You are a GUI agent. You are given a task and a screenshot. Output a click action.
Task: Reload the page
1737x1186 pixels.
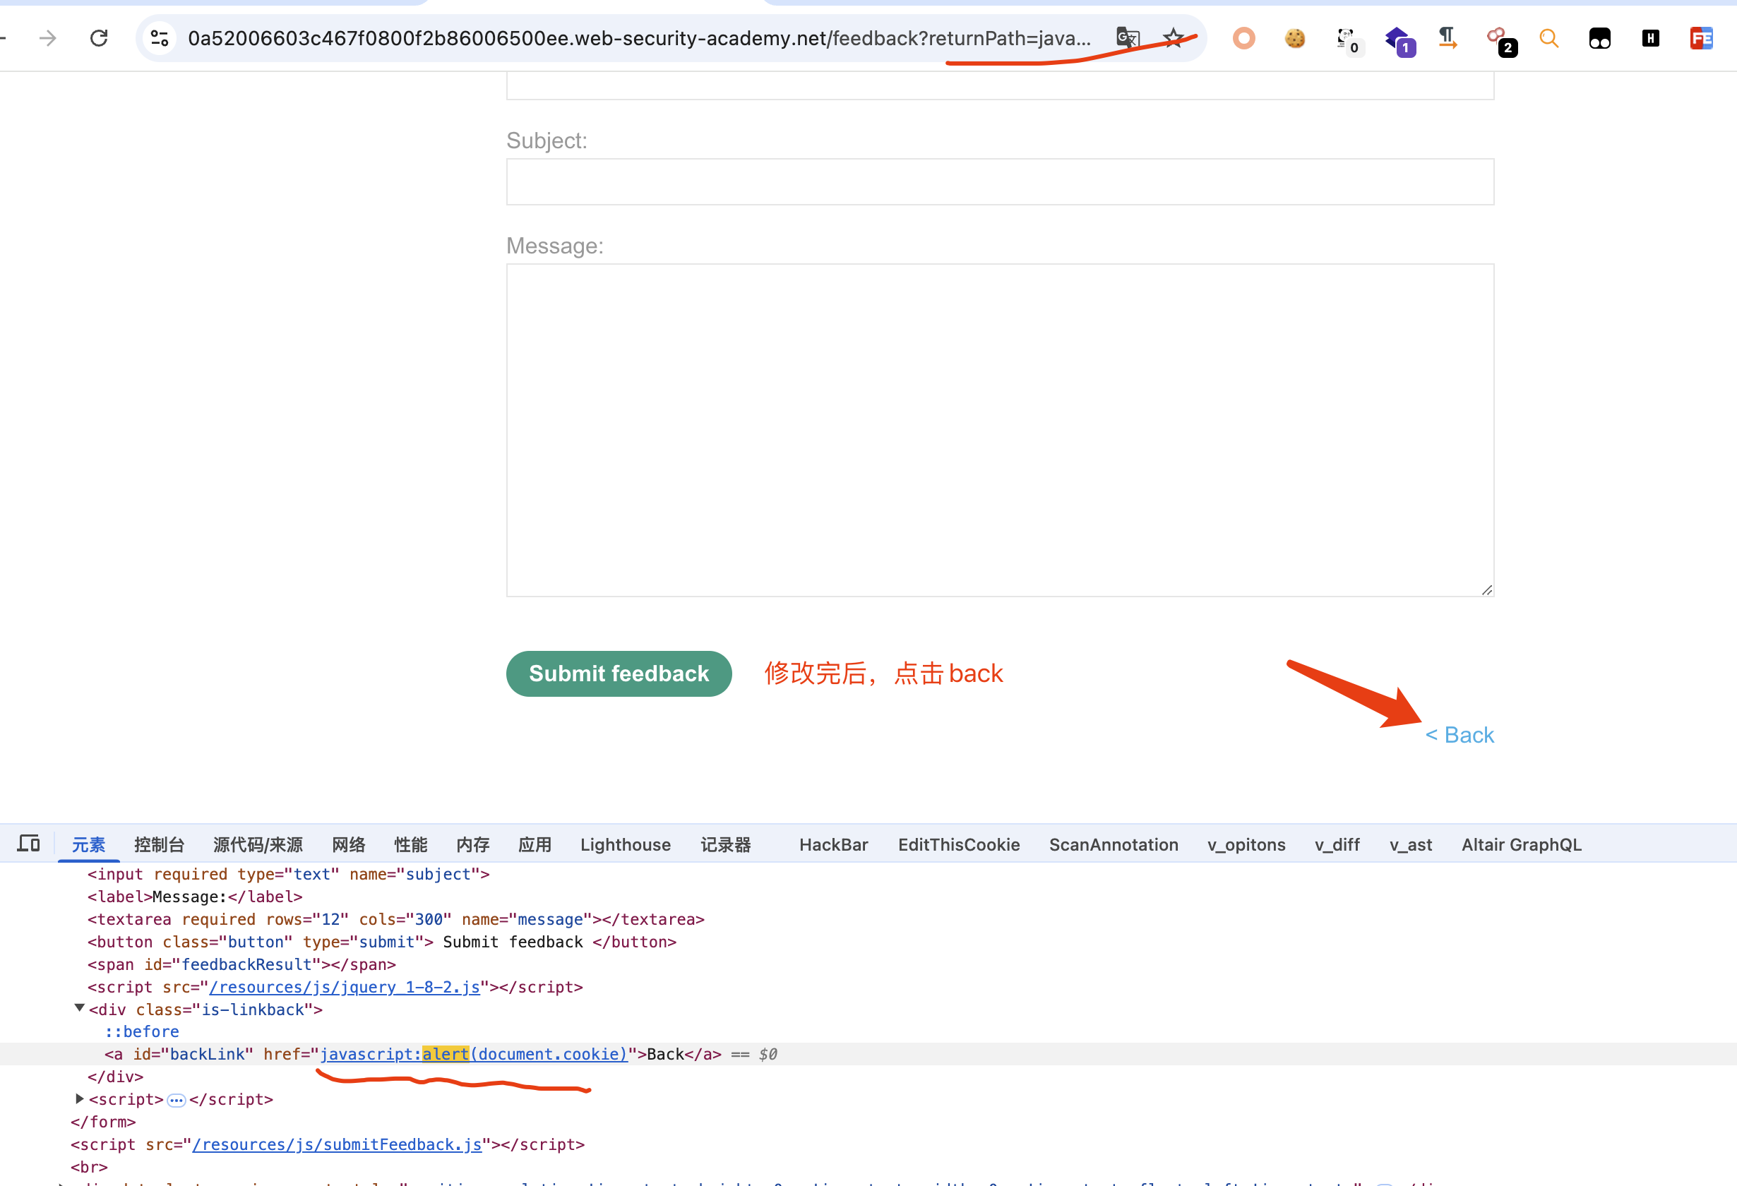[x=99, y=37]
